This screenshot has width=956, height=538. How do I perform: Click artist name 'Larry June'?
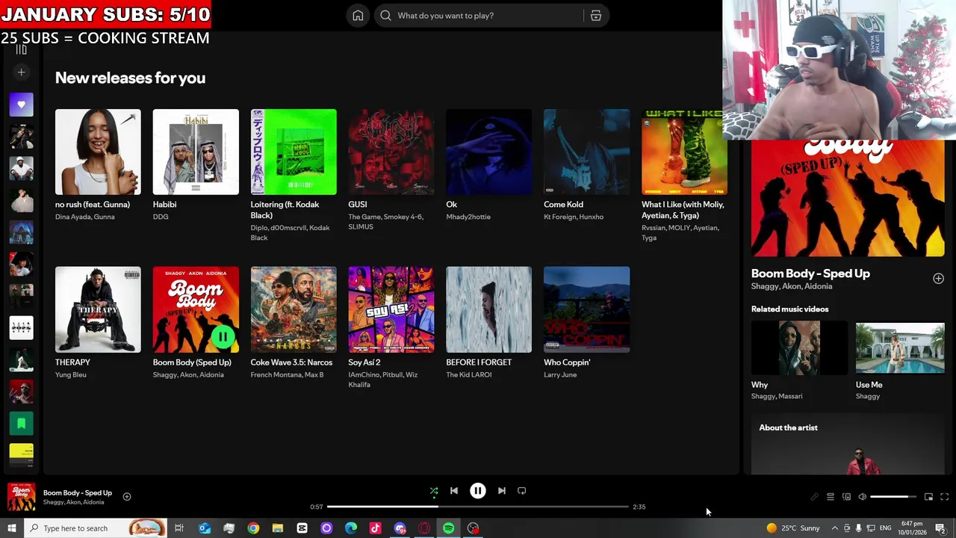[560, 374]
